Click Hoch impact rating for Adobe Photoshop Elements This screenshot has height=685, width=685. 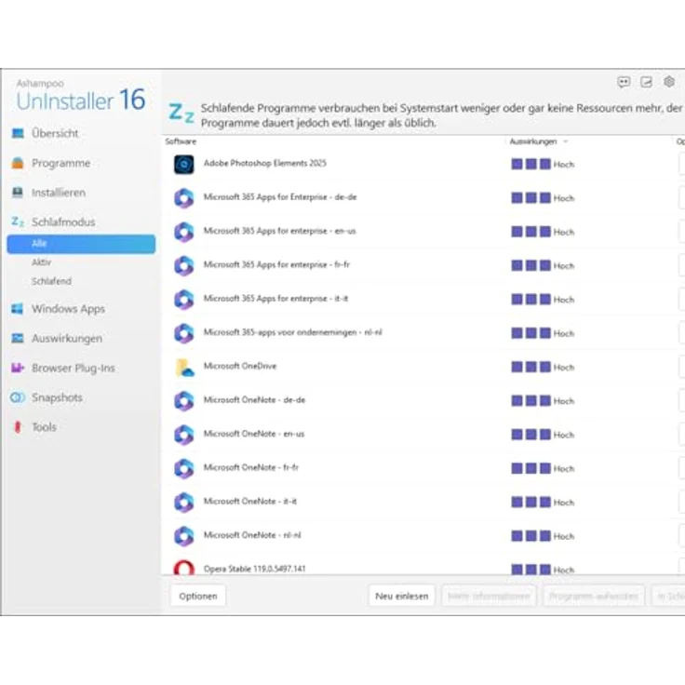[x=543, y=164]
